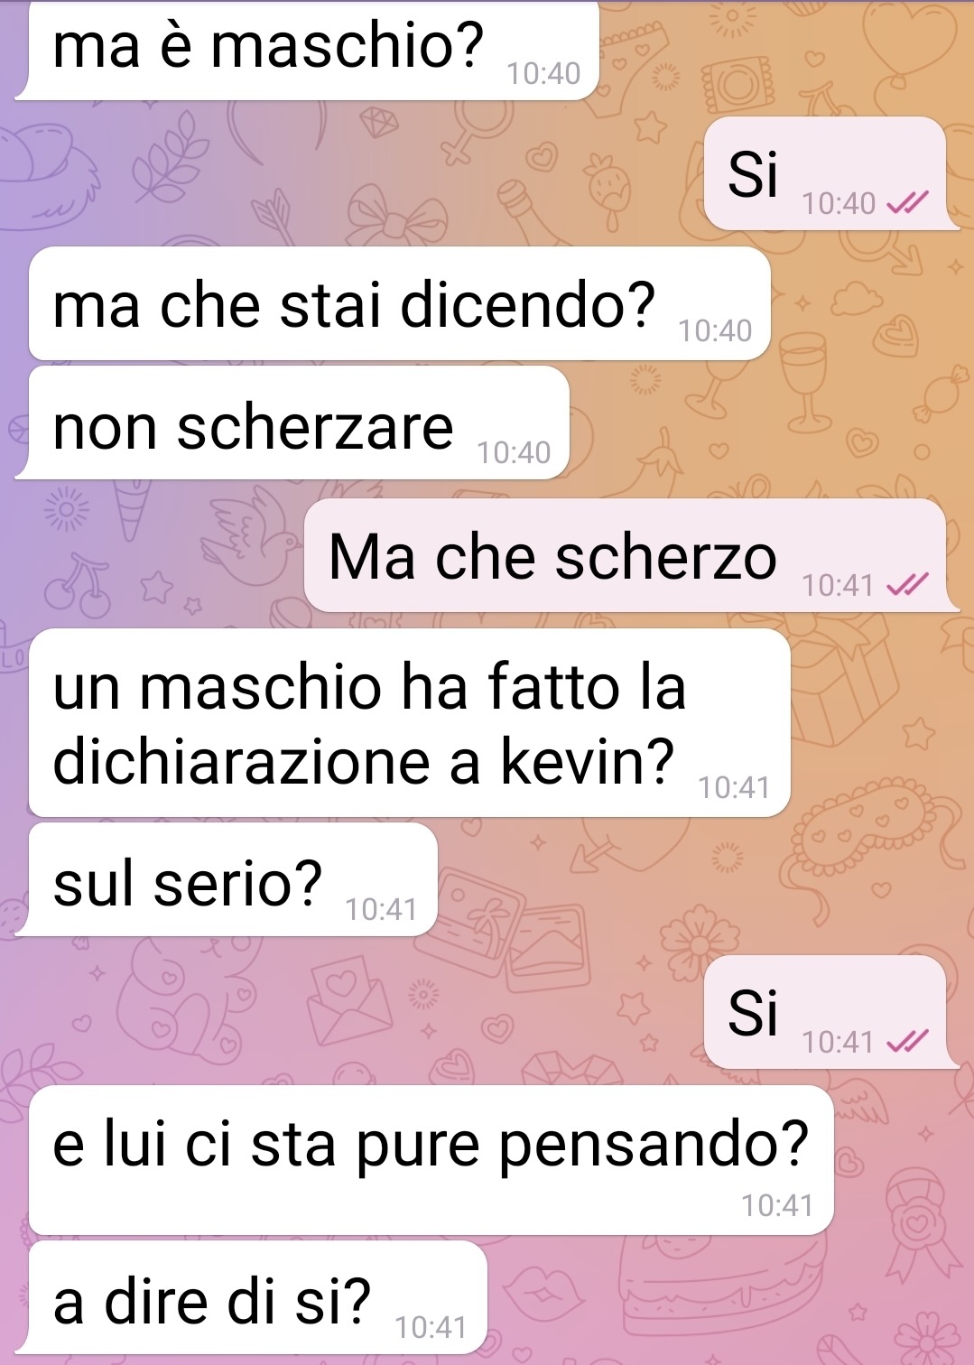Viewport: 974px width, 1365px height.
Task: Tap read checkmarks on second 'Si' message
Action: point(907,1043)
